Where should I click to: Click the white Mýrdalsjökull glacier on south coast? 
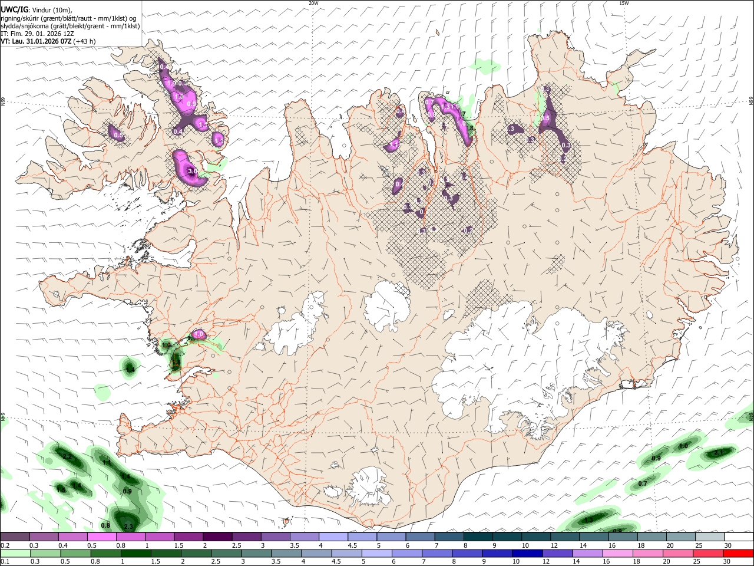coord(370,486)
